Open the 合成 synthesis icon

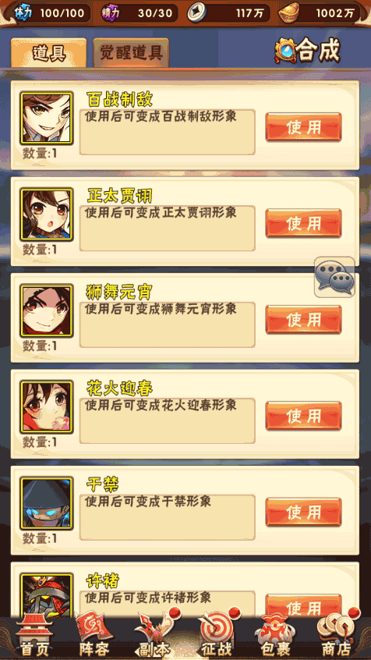coord(307,51)
